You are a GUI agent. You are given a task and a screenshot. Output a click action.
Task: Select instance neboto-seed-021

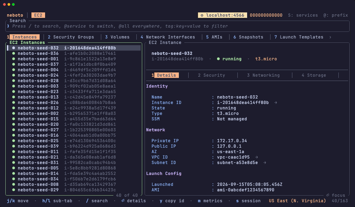point(74,157)
